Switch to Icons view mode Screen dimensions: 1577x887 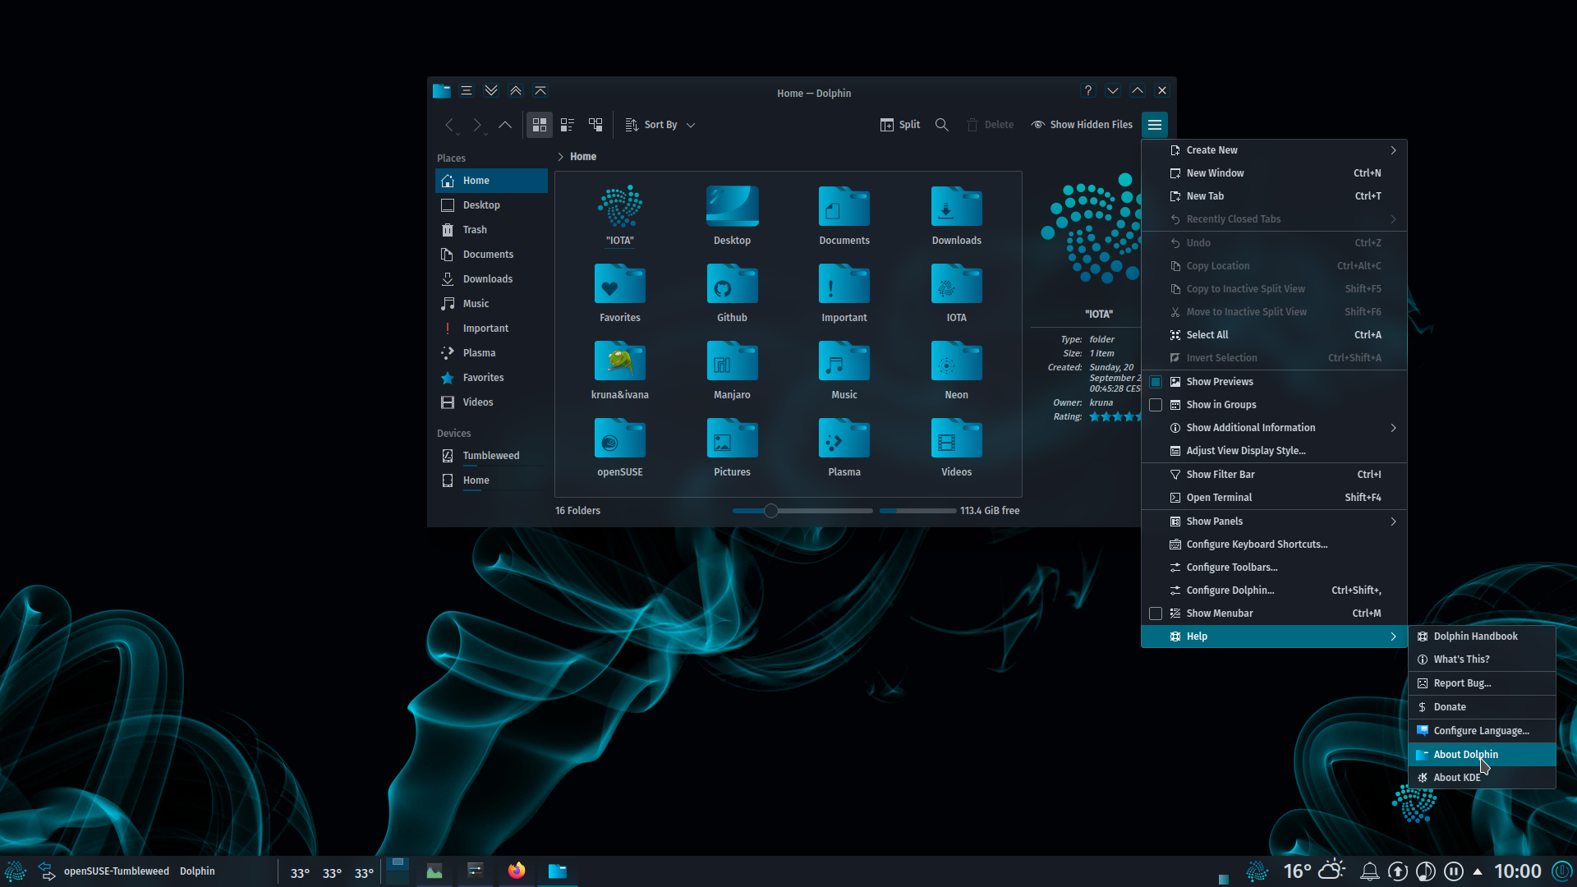540,125
